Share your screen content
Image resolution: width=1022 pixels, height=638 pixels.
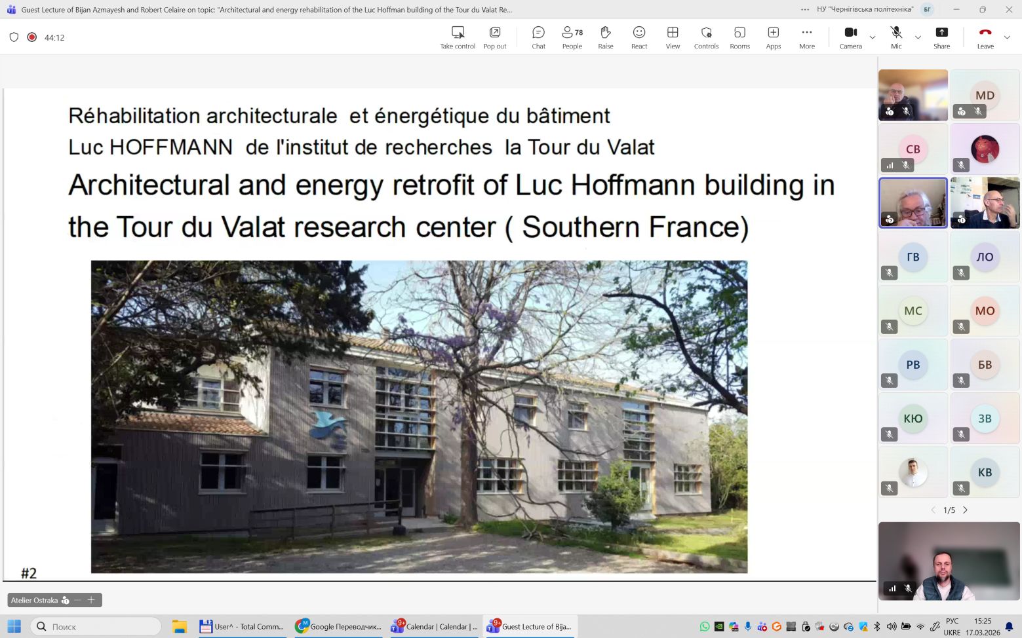click(941, 37)
